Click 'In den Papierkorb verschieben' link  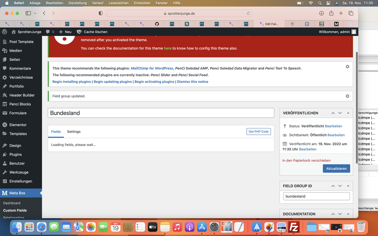pos(307,160)
